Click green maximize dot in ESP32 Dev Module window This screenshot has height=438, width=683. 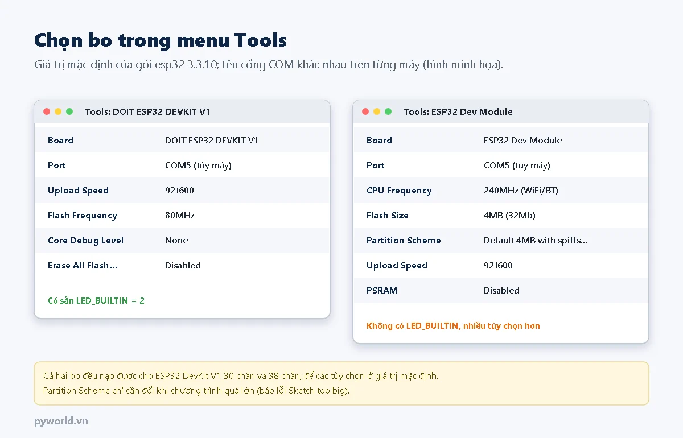388,111
